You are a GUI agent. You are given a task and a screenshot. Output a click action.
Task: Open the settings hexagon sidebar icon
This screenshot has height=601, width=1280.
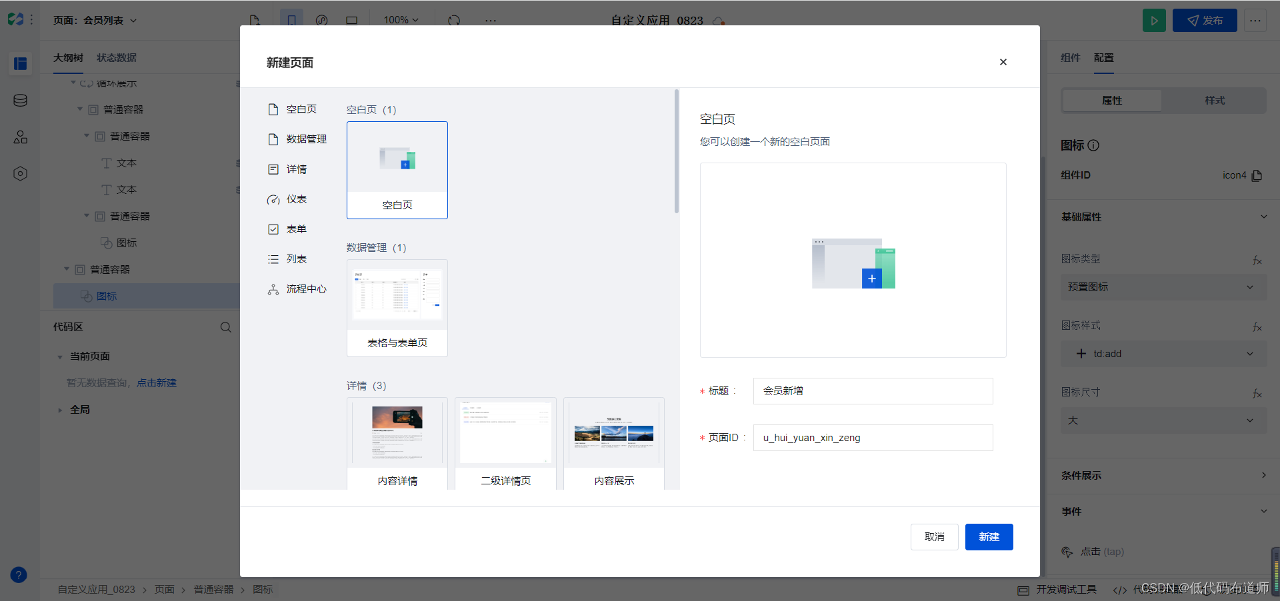(21, 173)
